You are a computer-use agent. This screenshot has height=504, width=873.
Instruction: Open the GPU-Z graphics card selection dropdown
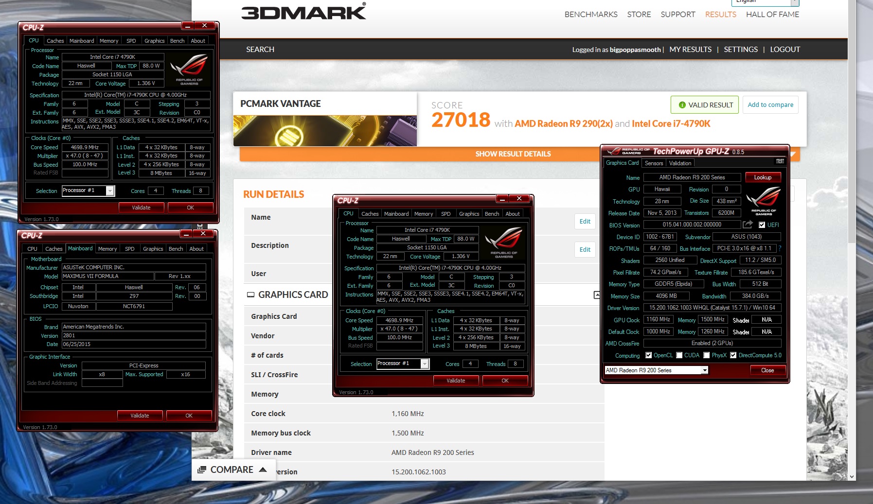tap(704, 370)
